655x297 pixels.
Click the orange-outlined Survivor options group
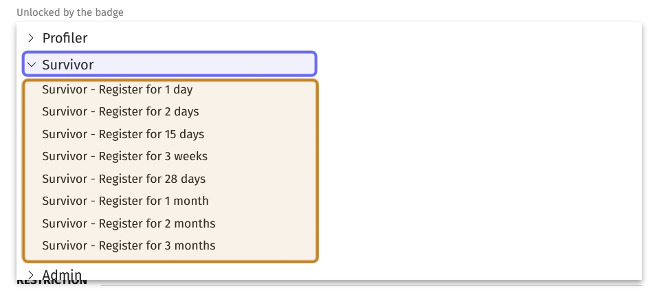(170, 170)
